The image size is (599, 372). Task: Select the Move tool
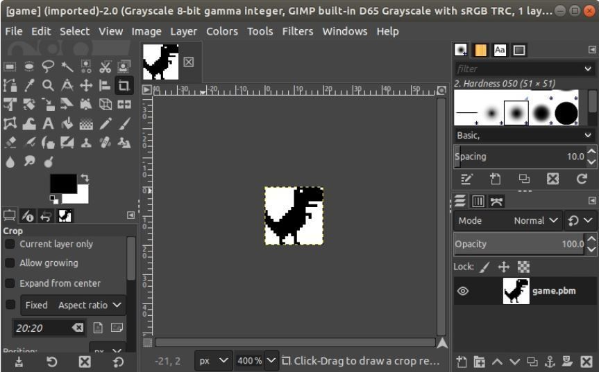86,85
